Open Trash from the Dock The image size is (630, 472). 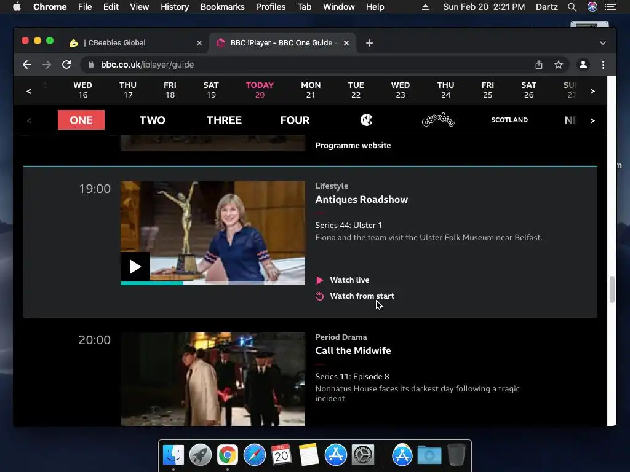(x=456, y=455)
